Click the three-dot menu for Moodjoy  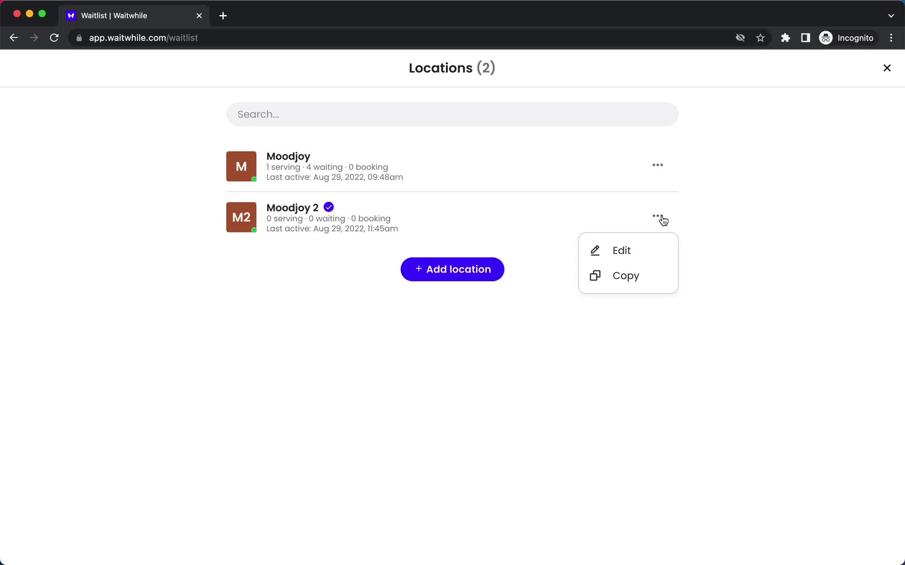657,165
